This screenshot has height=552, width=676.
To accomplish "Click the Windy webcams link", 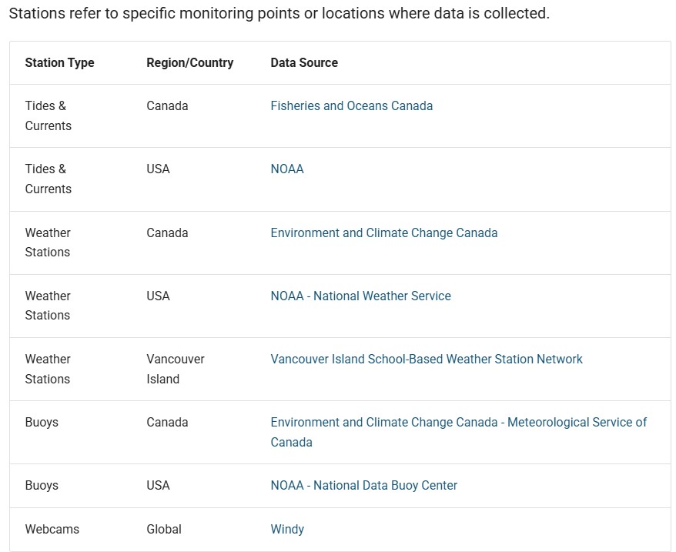I will pyautogui.click(x=287, y=530).
